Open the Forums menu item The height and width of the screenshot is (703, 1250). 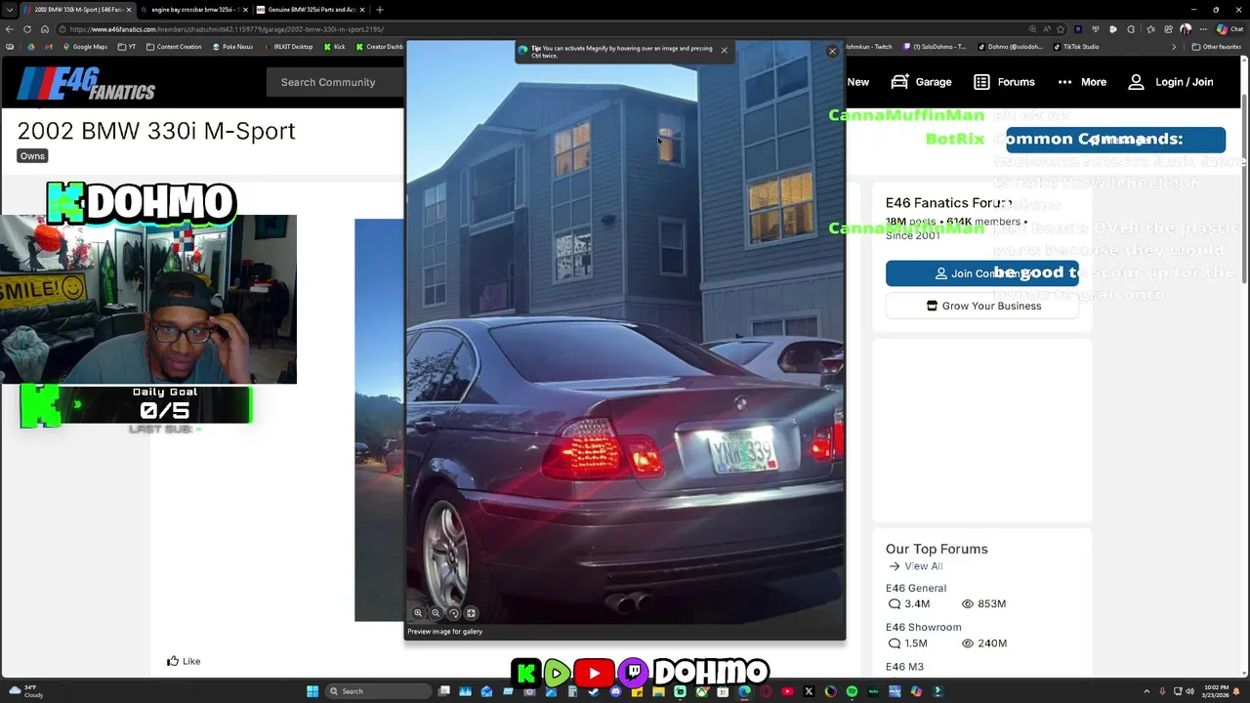1004,82
